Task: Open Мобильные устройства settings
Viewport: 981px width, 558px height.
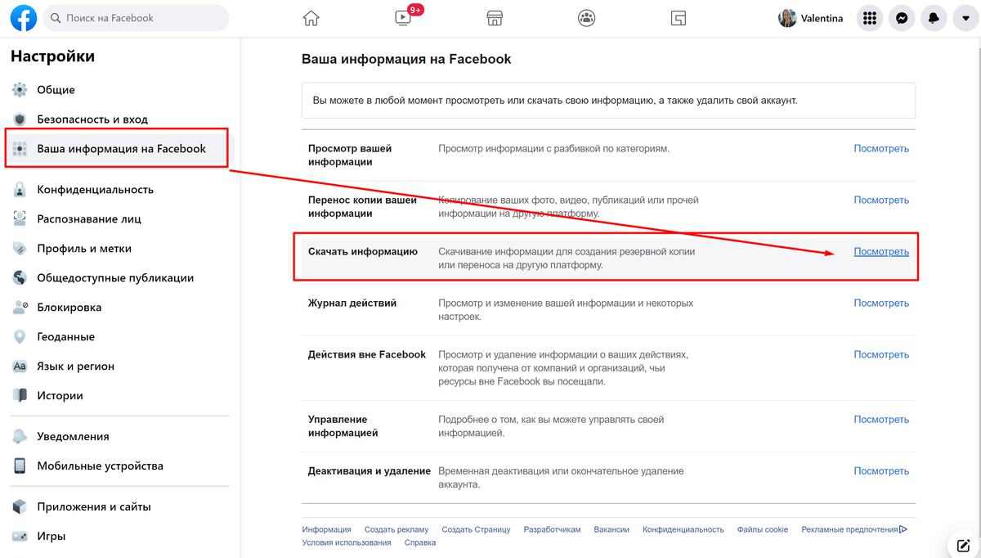Action: click(101, 466)
